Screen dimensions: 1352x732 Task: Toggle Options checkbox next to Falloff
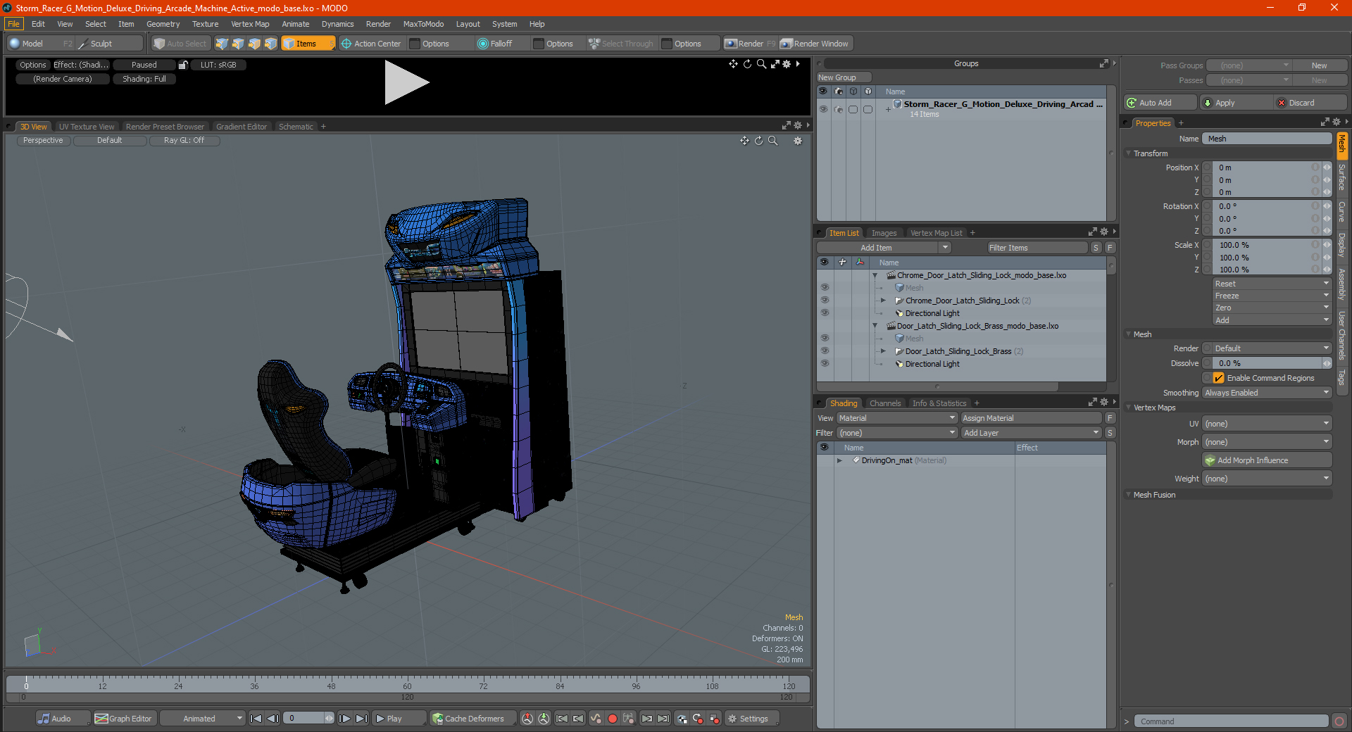pyautogui.click(x=539, y=44)
